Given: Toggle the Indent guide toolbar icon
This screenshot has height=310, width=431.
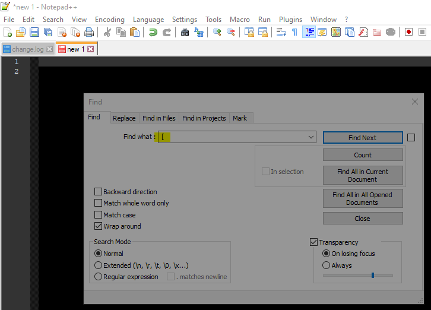Looking at the screenshot, I should click(309, 32).
